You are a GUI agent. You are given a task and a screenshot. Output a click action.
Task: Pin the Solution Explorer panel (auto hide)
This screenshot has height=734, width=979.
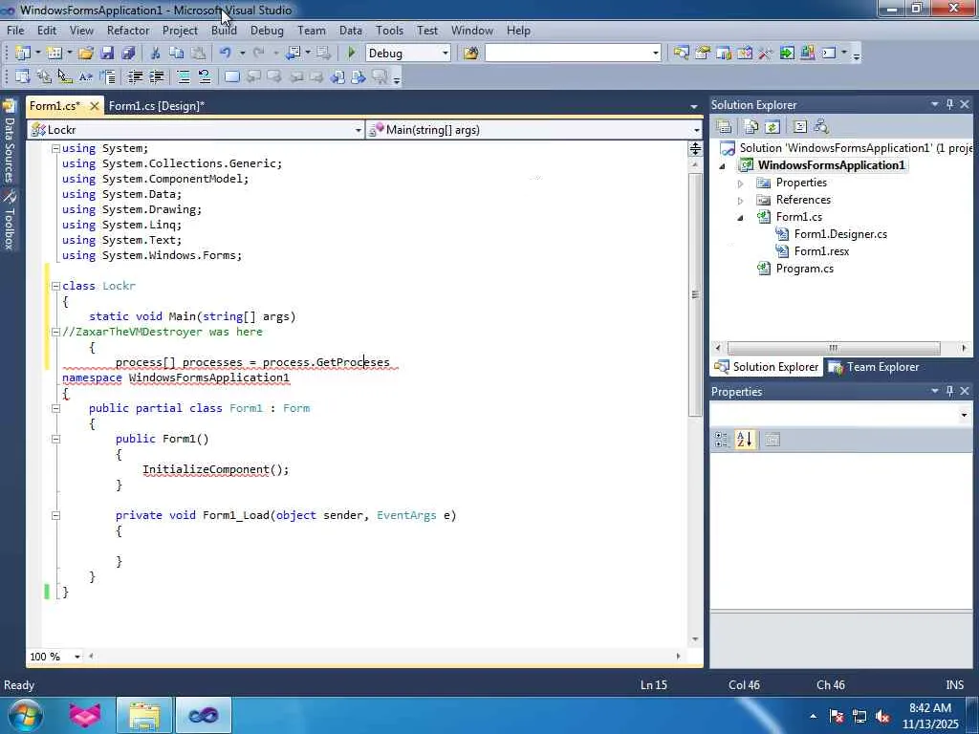coord(949,104)
